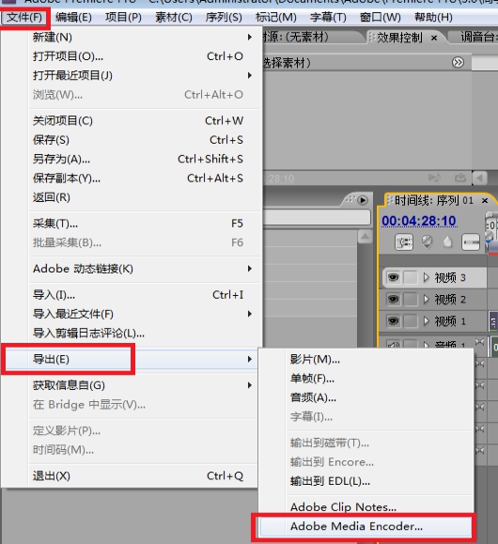Screen dimensions: 498x544
Task: Switch to the 效果控制 tab
Action: (399, 38)
